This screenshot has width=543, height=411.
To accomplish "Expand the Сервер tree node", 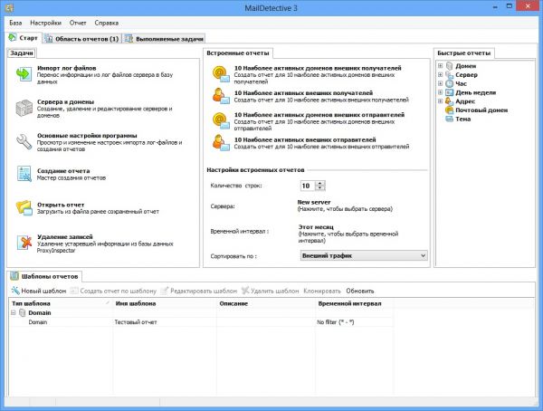I will [441, 75].
